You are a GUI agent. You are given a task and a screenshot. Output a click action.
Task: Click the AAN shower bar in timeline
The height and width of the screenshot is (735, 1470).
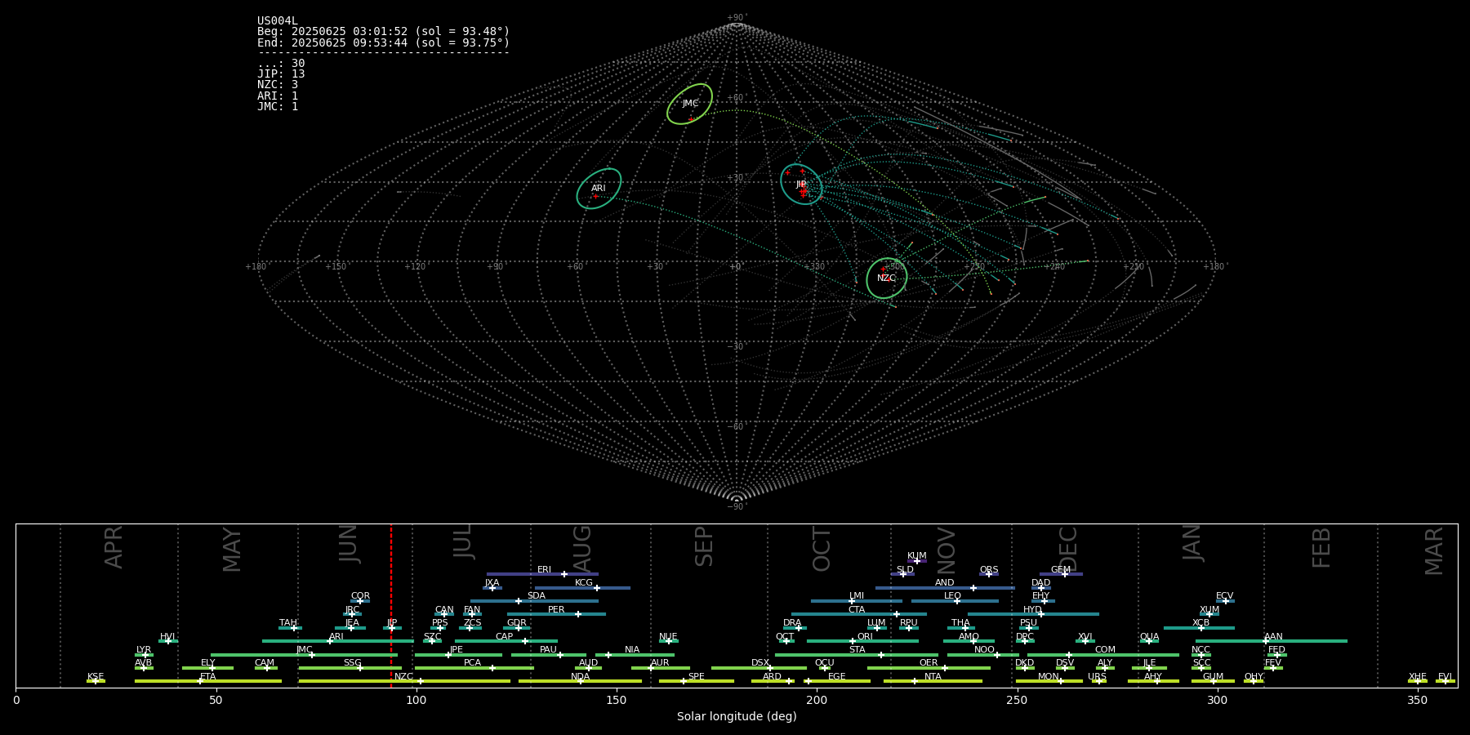pos(1271,641)
